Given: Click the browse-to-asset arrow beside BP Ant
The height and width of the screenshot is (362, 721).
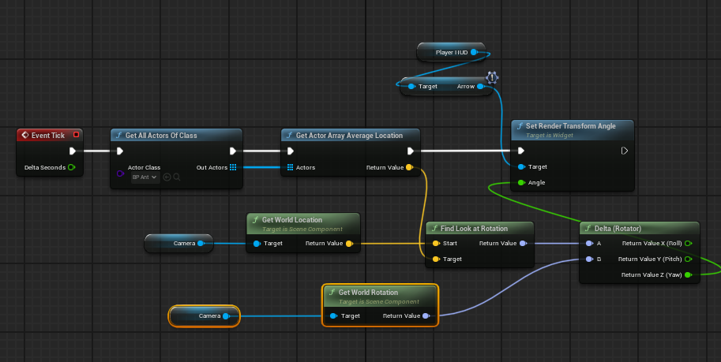Looking at the screenshot, I should click(167, 177).
